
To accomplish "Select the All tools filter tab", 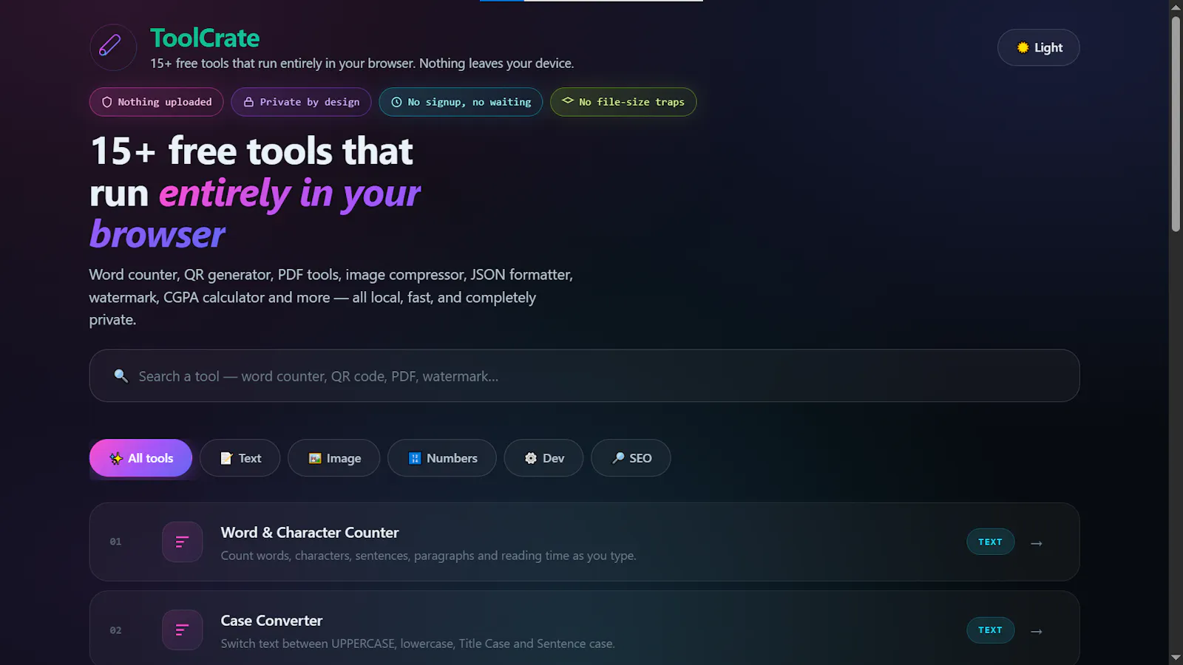I will pyautogui.click(x=140, y=458).
